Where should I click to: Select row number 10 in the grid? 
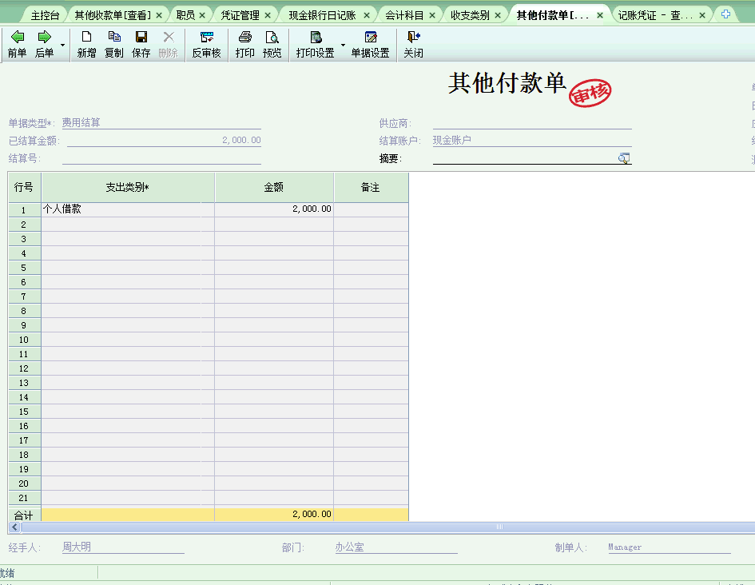pyautogui.click(x=24, y=340)
